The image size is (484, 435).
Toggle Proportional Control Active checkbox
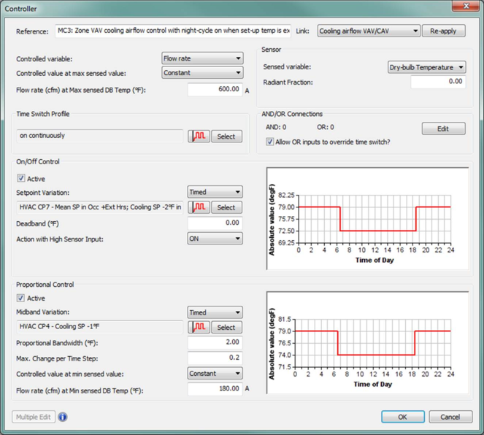[x=20, y=298]
